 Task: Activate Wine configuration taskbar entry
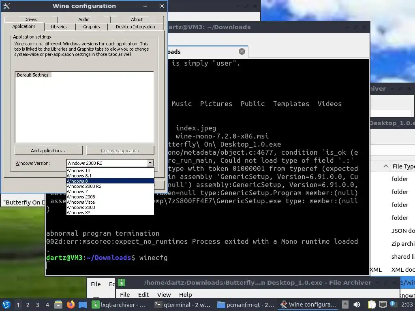coord(308,305)
